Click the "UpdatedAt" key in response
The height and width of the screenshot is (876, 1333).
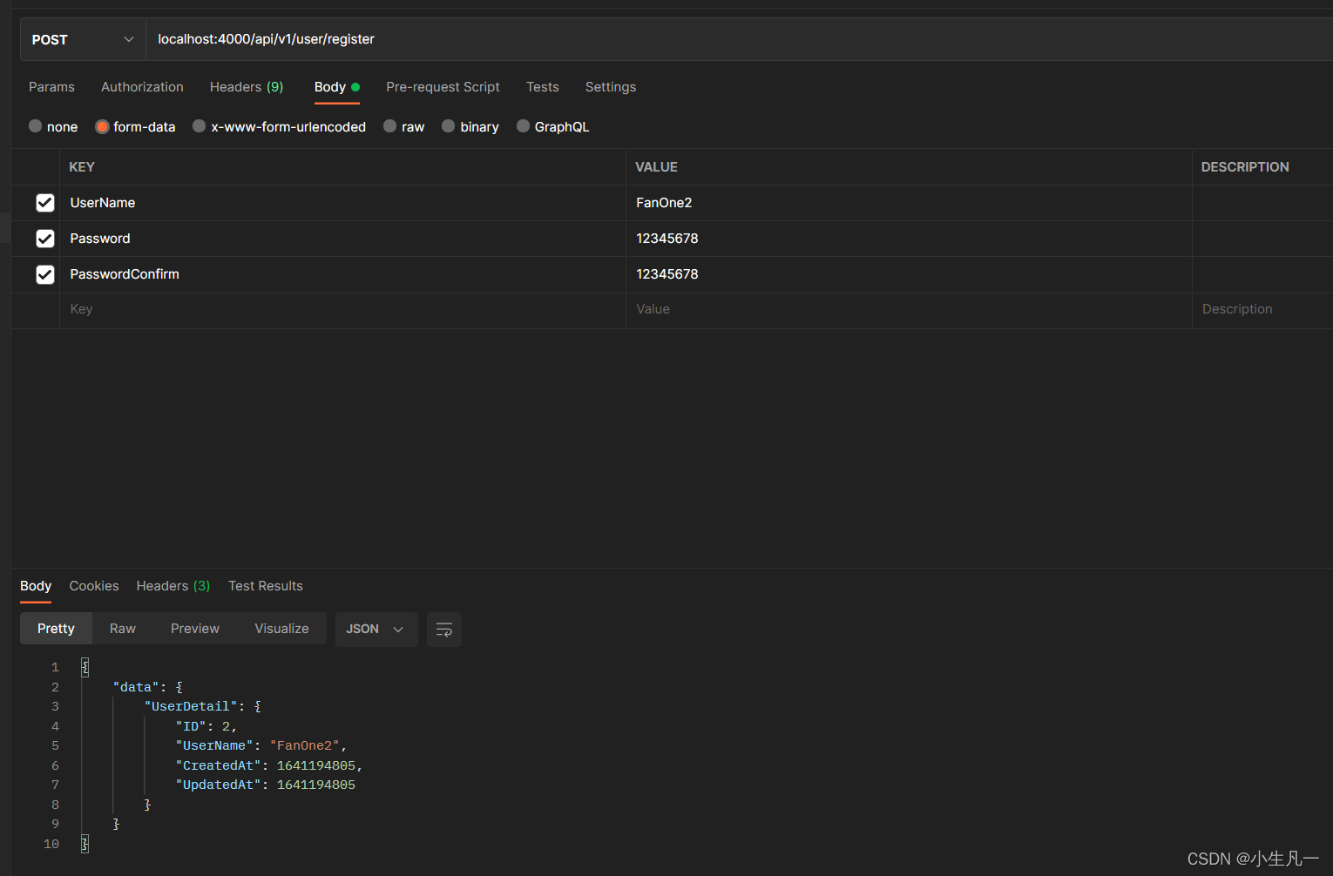point(219,785)
